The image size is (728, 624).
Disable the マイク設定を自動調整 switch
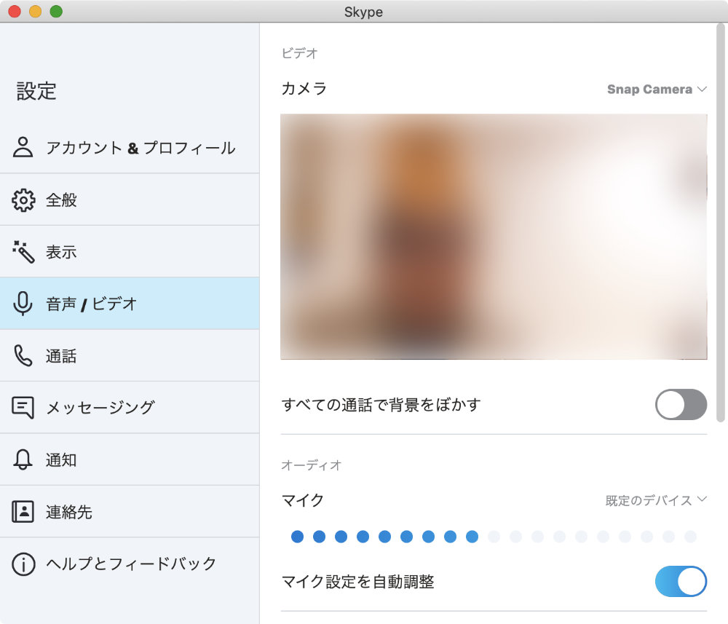681,581
